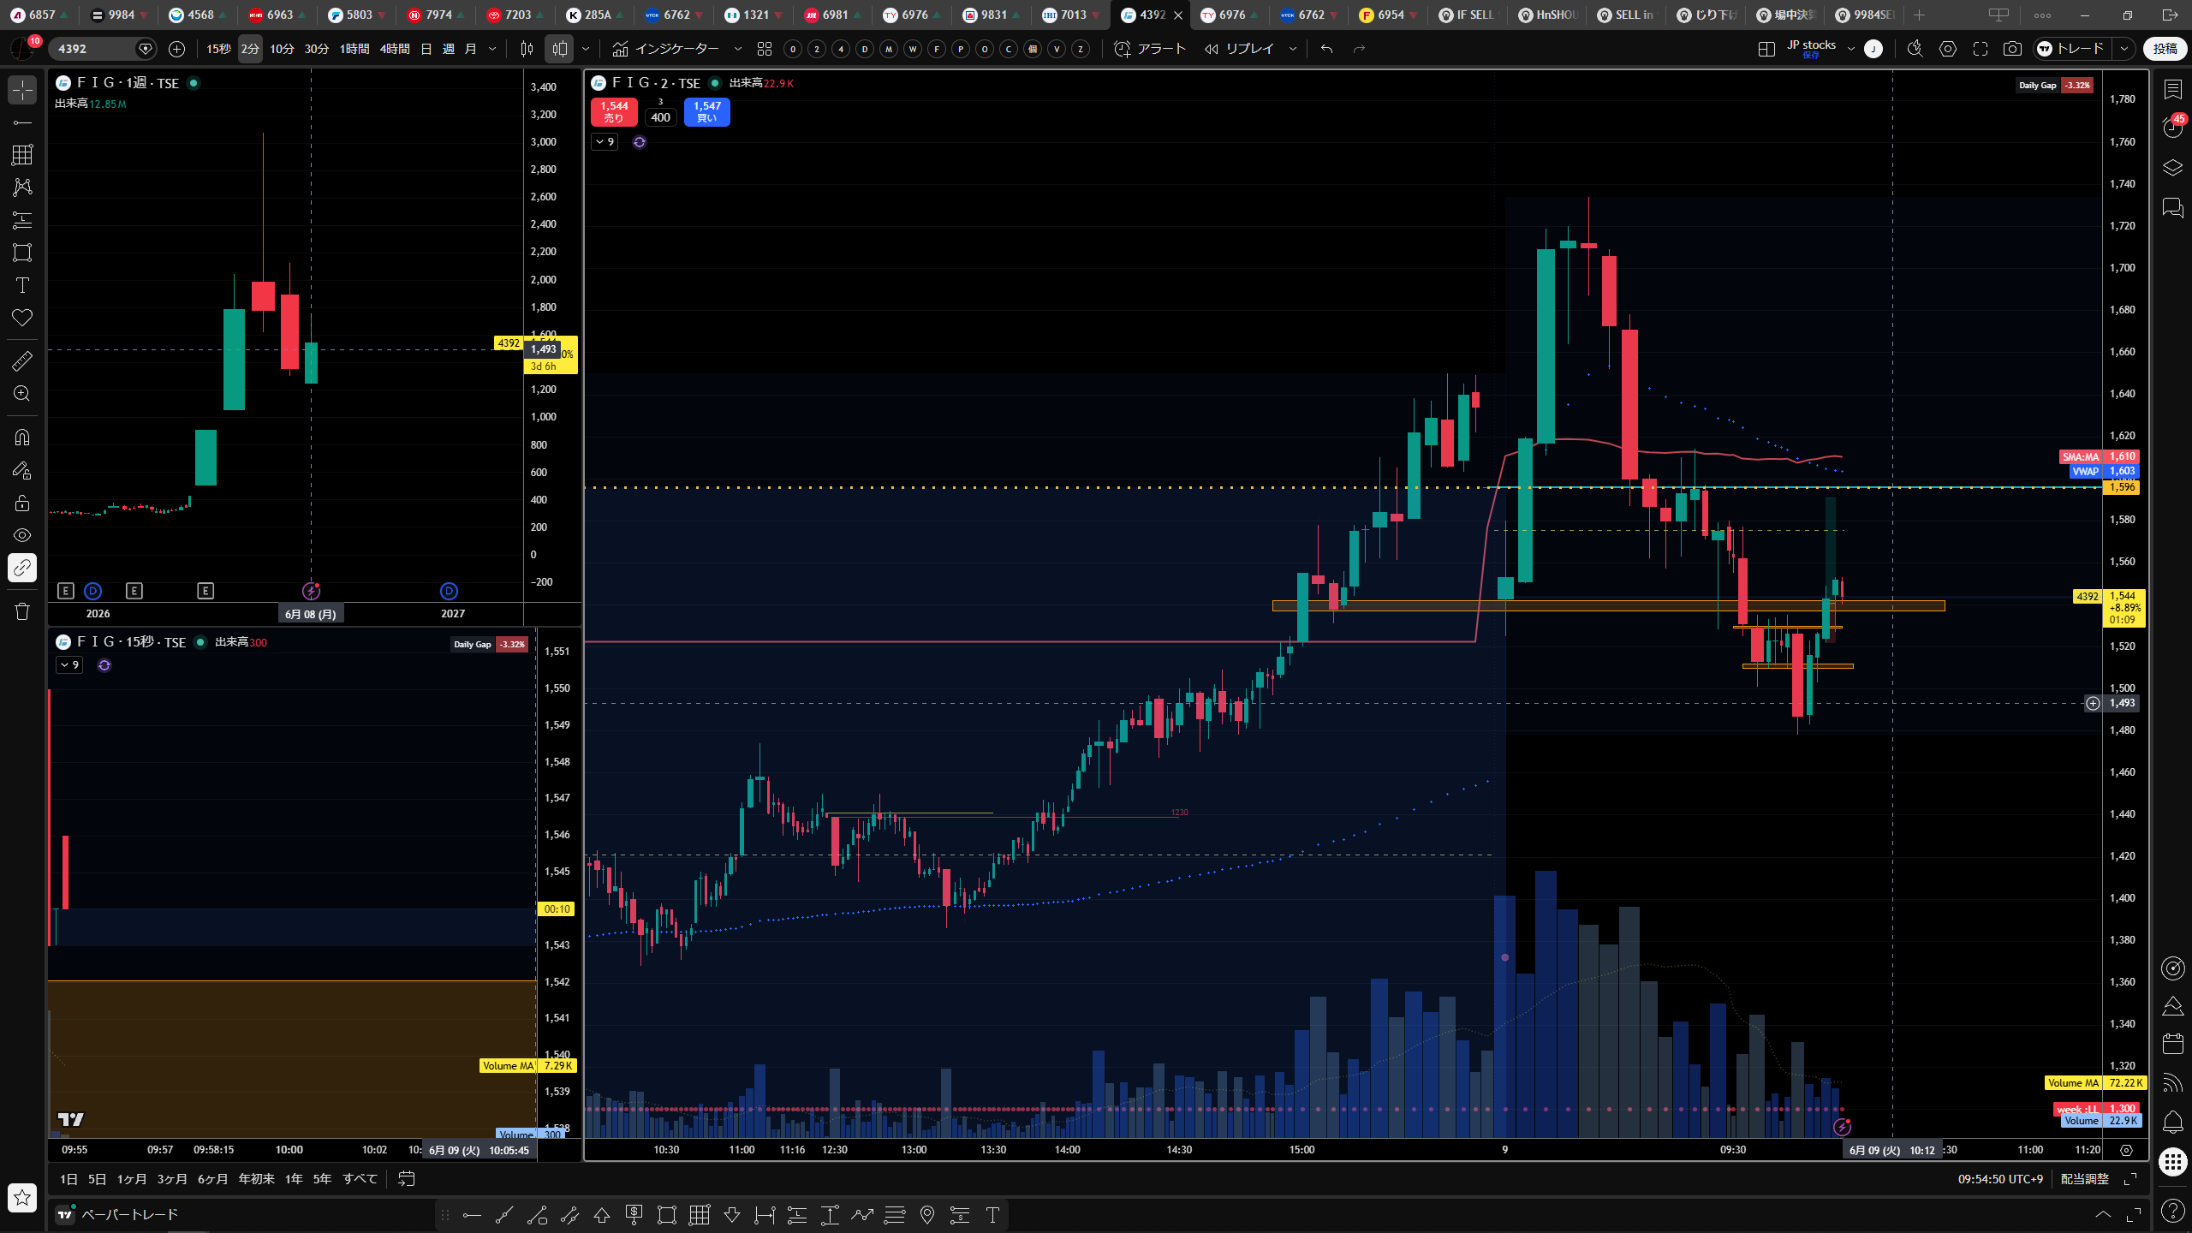
Task: Open a new tab with plus button
Action: 1919,15
